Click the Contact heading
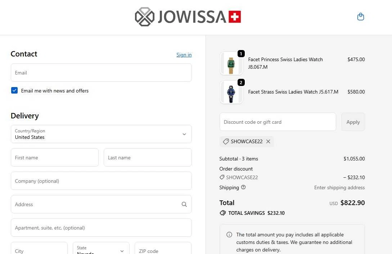The height and width of the screenshot is (254, 392). (24, 54)
